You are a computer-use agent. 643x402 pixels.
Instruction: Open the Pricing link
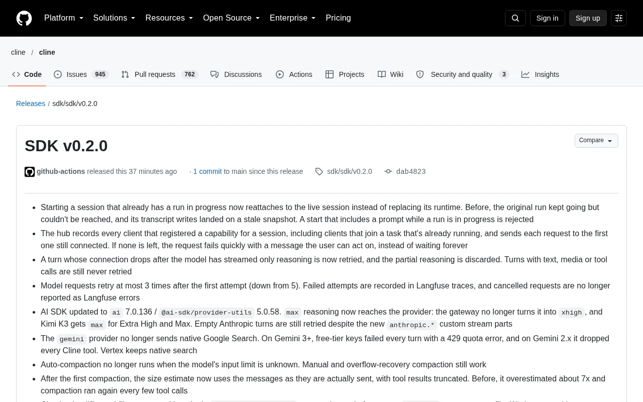coord(339,18)
